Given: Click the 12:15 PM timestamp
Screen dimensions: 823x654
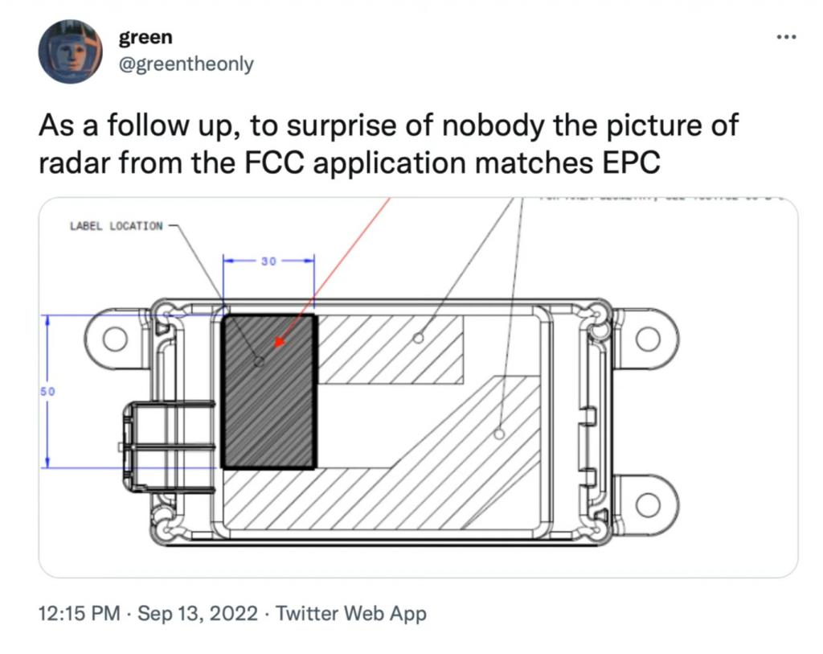Looking at the screenshot, I should click(x=80, y=613).
